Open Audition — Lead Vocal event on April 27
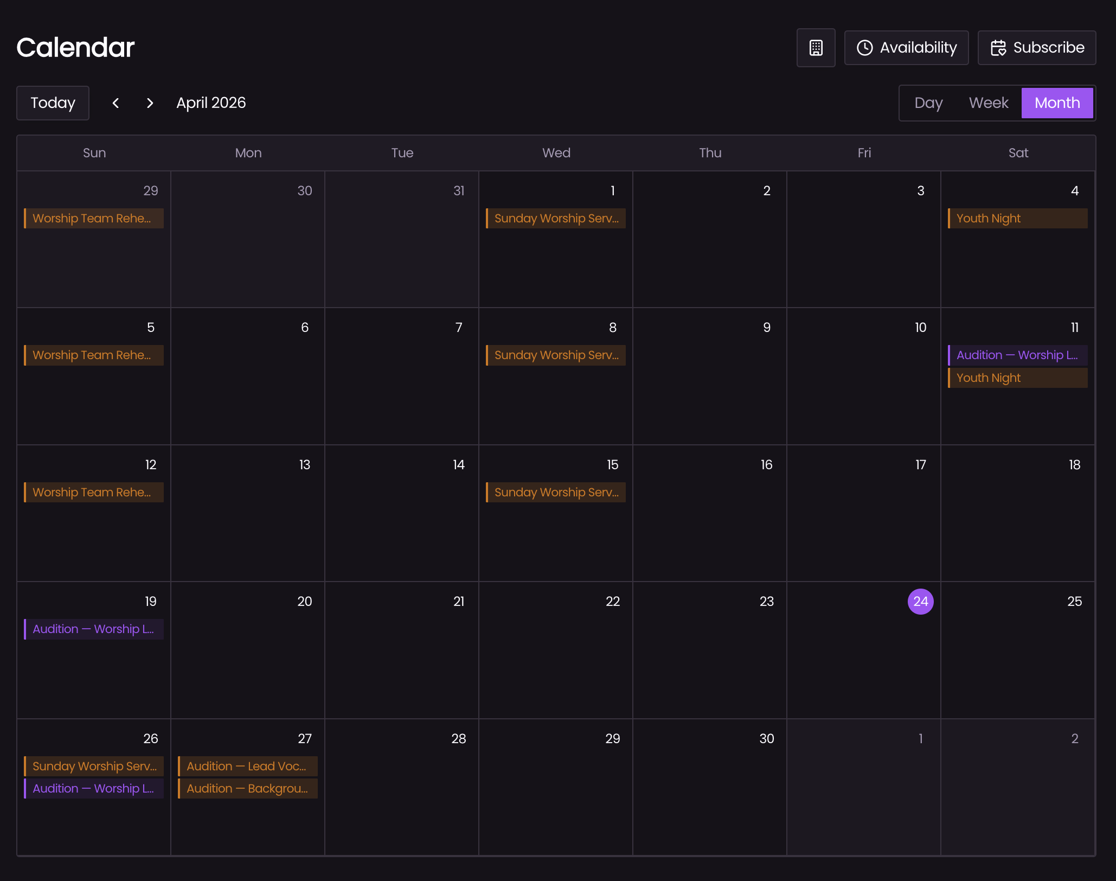 pyautogui.click(x=248, y=766)
